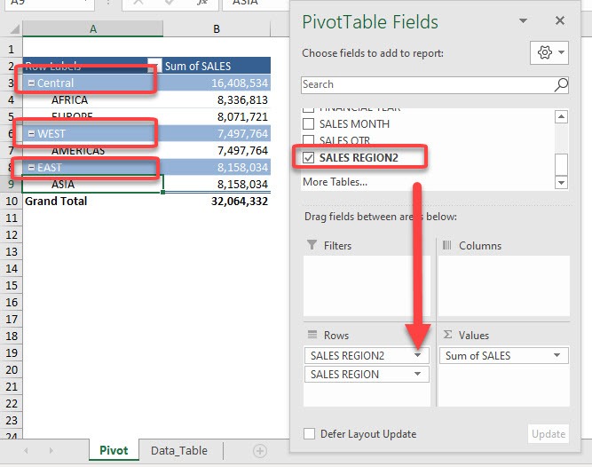Image resolution: width=592 pixels, height=467 pixels.
Task: Open SALES REGION row field dropdown
Action: click(417, 374)
